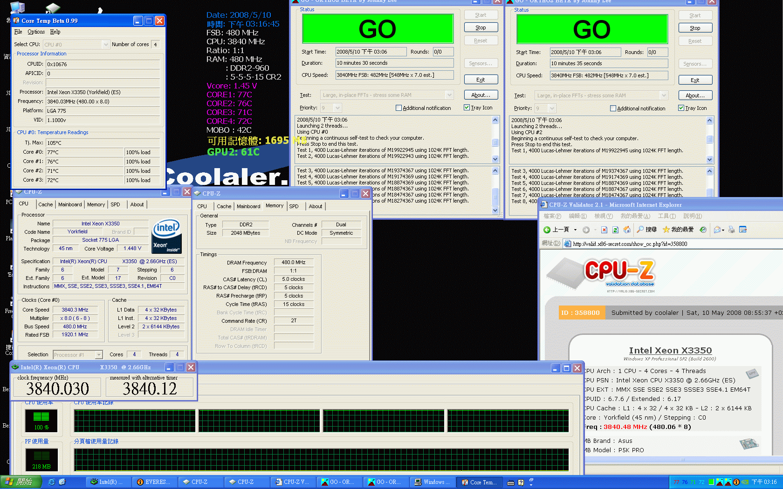Click upper log scrollbar in right ORTHOS window
783x489 pixels.
pos(710,140)
